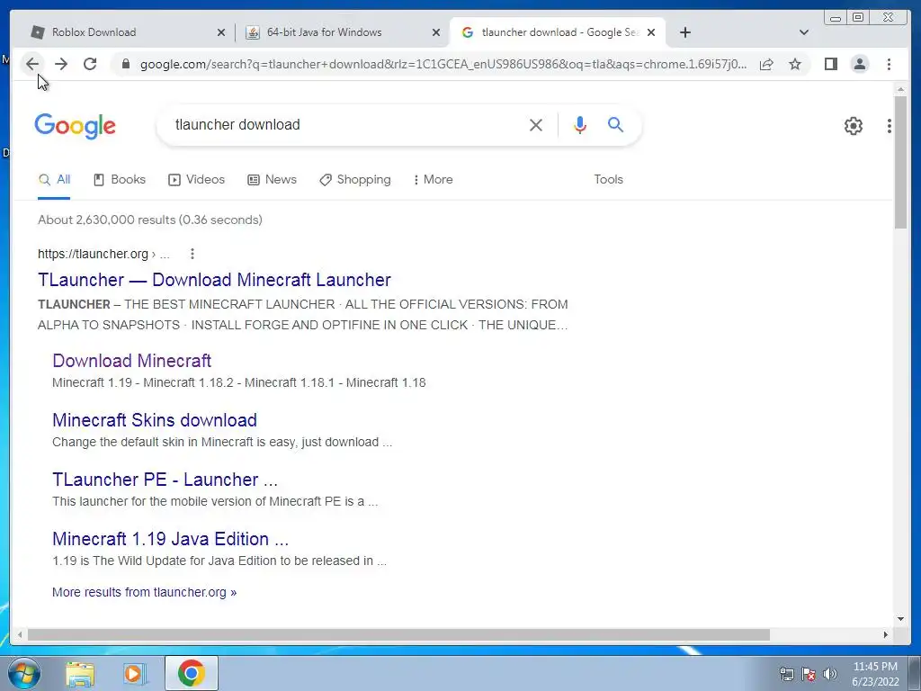Viewport: 921px width, 691px height.
Task: Filter results by News
Action: coord(272,180)
